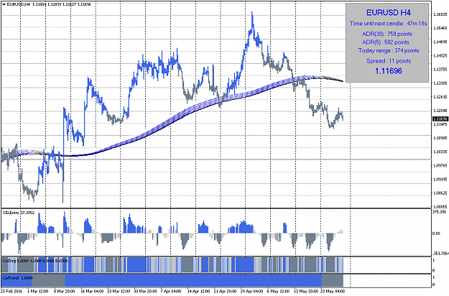Select the 23 Mar 12:00 time axis label
This screenshot has width=449, height=296.
(x=119, y=292)
